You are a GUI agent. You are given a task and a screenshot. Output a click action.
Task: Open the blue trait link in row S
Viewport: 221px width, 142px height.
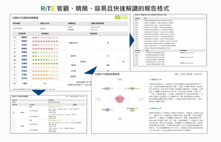pos(24,78)
